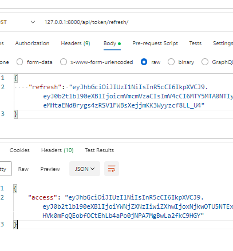Open the JSON response format dropdown
The height and width of the screenshot is (251, 233).
[x=85, y=169]
